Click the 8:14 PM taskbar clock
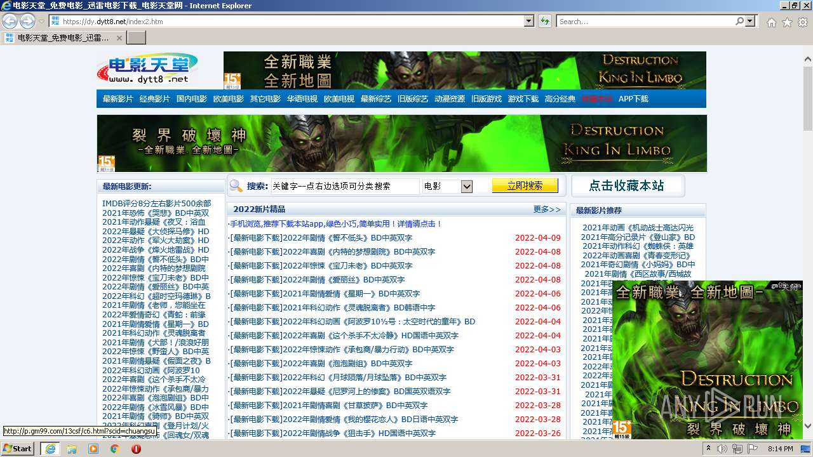The image size is (813, 457). click(781, 449)
